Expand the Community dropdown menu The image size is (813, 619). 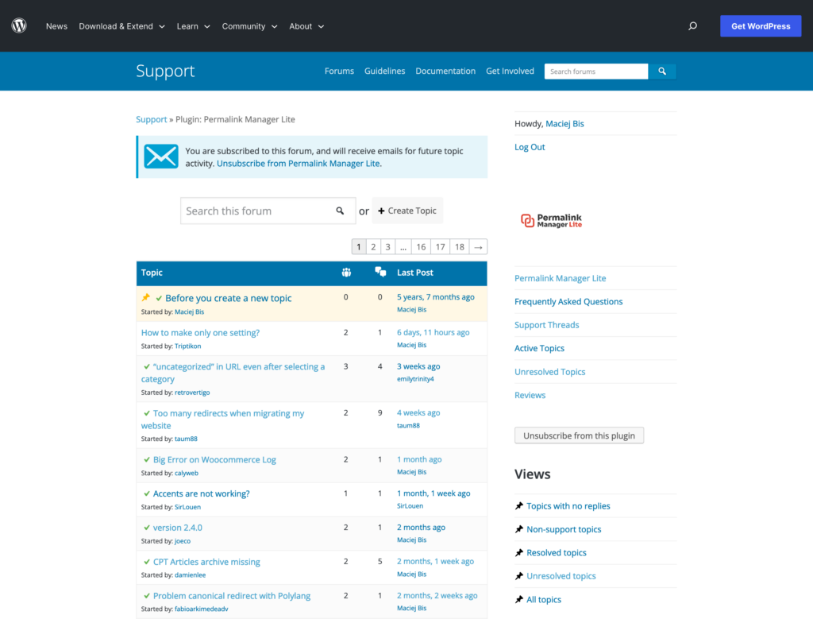click(x=249, y=26)
